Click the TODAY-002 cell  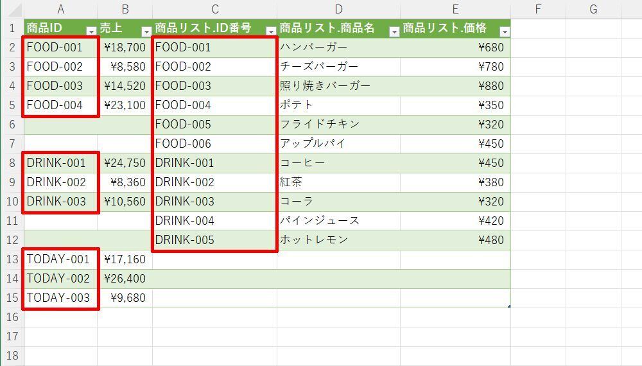(x=60, y=279)
